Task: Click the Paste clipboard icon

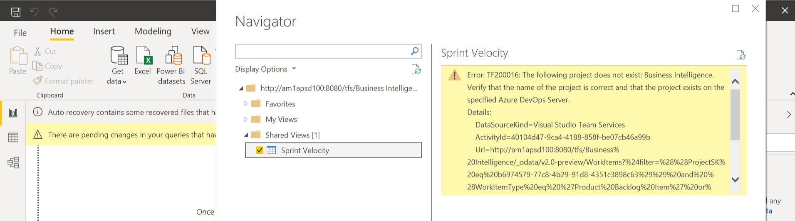Action: (x=18, y=56)
